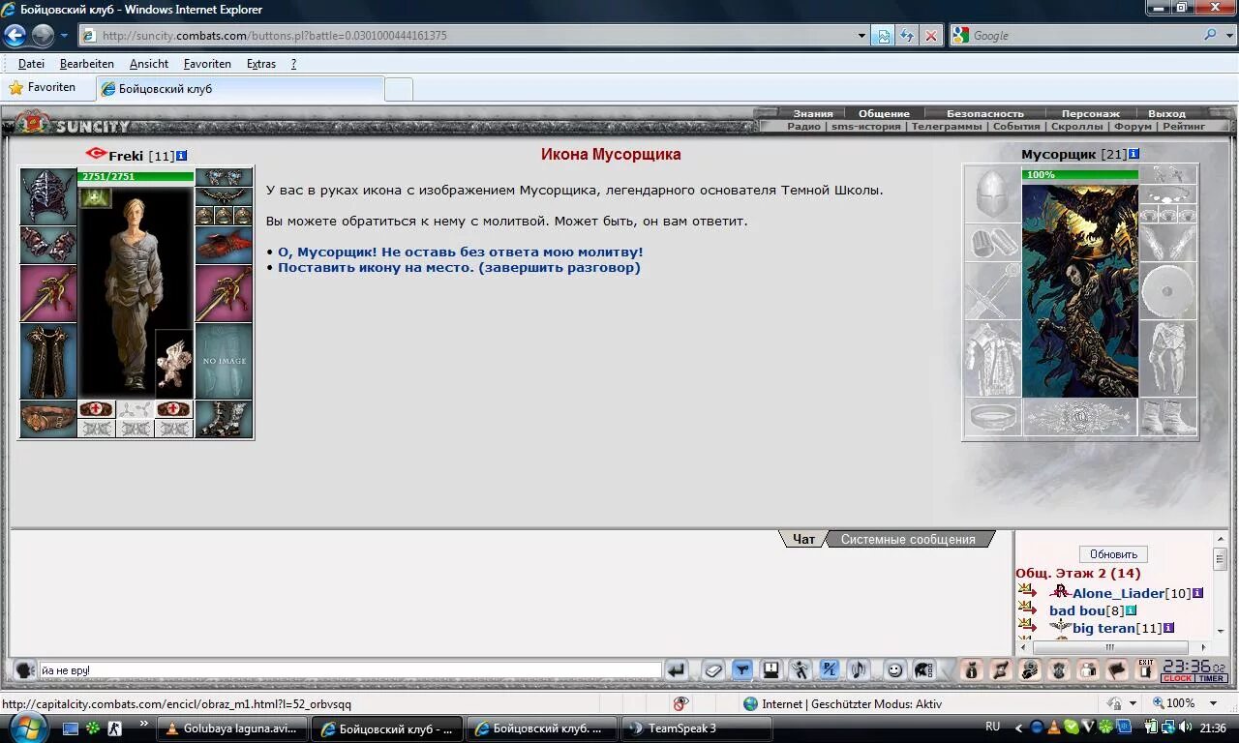Toggle the chat sound speaker icon
1239x743 pixels.
(859, 669)
